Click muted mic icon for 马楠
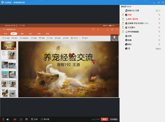The width and height of the screenshot is (165, 122). coord(159,40)
